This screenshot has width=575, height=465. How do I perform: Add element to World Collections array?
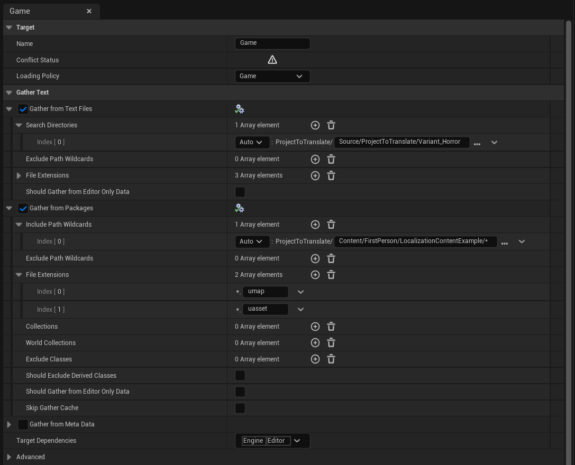coord(315,343)
